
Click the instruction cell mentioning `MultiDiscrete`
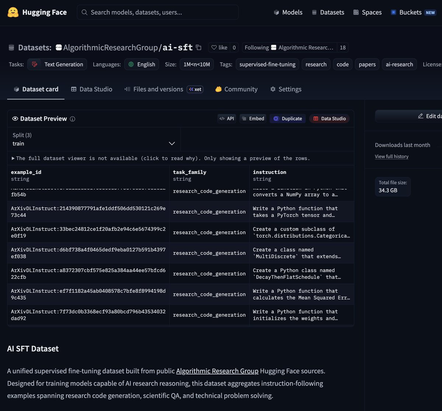coord(302,253)
